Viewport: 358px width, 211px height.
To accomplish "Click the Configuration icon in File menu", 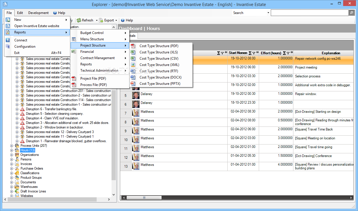I will (8, 47).
